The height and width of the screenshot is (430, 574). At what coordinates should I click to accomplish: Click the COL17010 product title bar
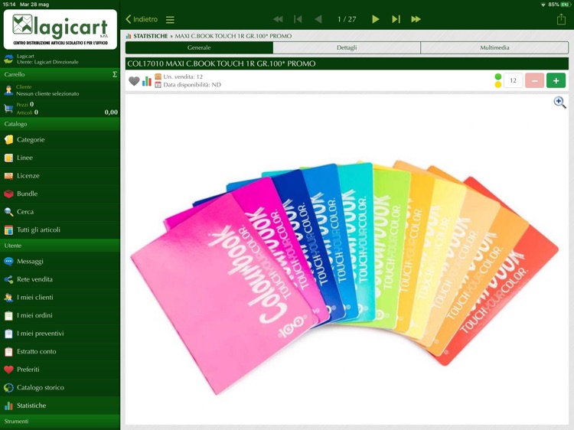point(347,64)
